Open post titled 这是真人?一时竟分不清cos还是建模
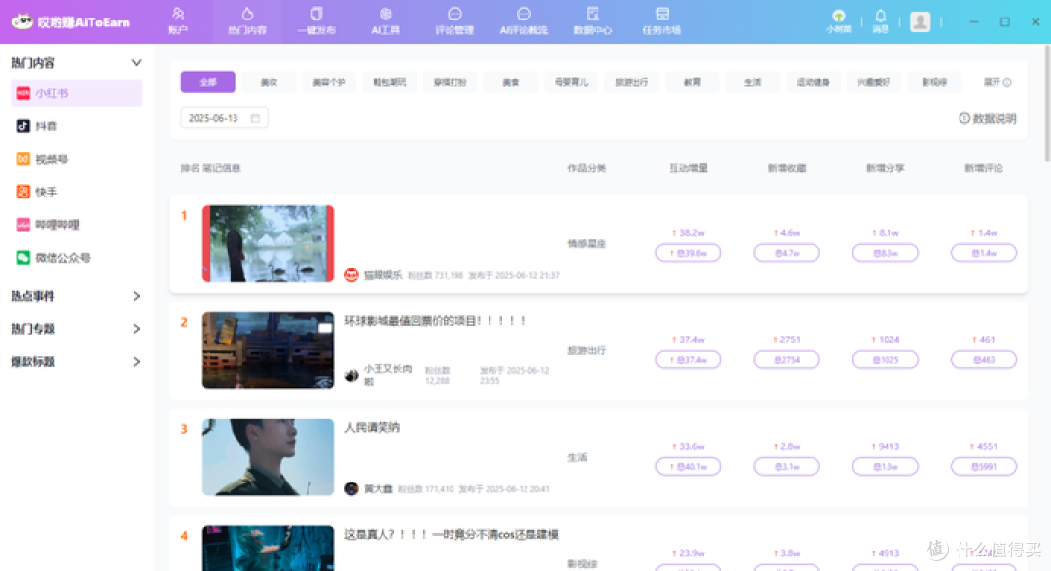The height and width of the screenshot is (571, 1051). [452, 534]
